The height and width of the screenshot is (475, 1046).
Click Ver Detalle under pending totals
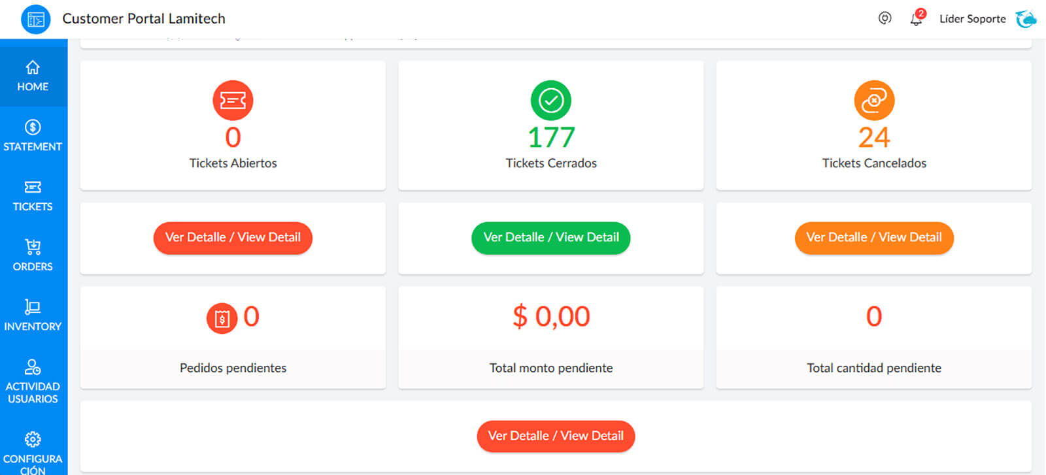coord(556,436)
